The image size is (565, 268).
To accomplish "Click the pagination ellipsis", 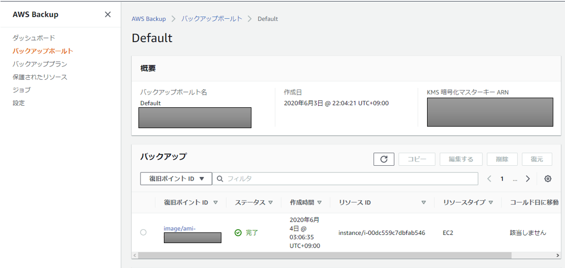I will click(x=515, y=180).
